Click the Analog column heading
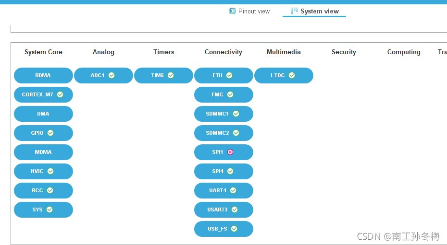Viewport: 447px width, 245px height. [103, 52]
